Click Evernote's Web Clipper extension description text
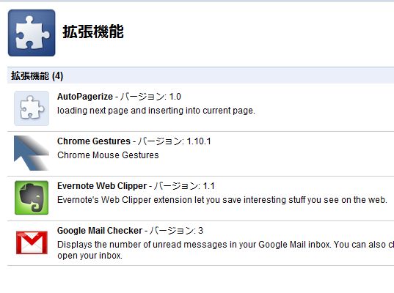394x293 pixels. pyautogui.click(x=222, y=200)
